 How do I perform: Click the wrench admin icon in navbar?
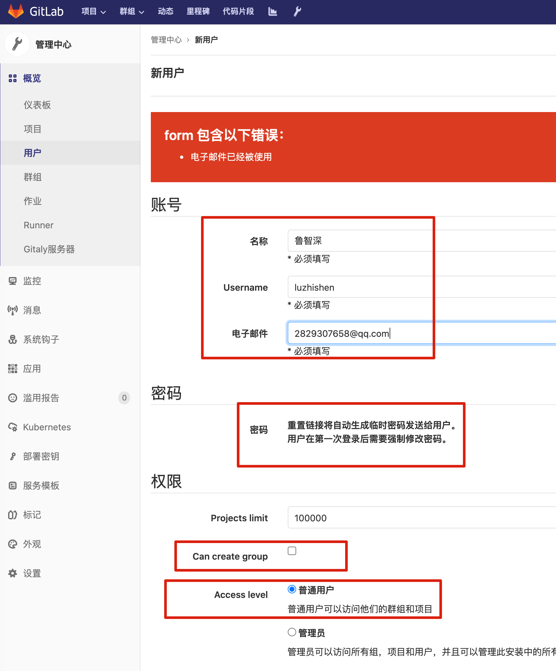coord(297,12)
